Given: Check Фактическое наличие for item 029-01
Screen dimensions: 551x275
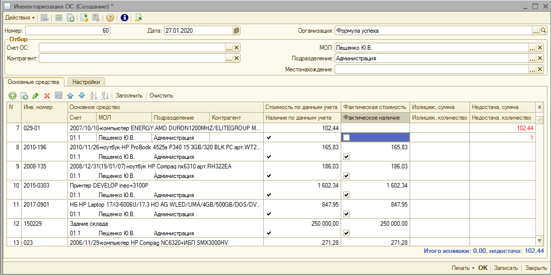Looking at the screenshot, I should pos(347,138).
